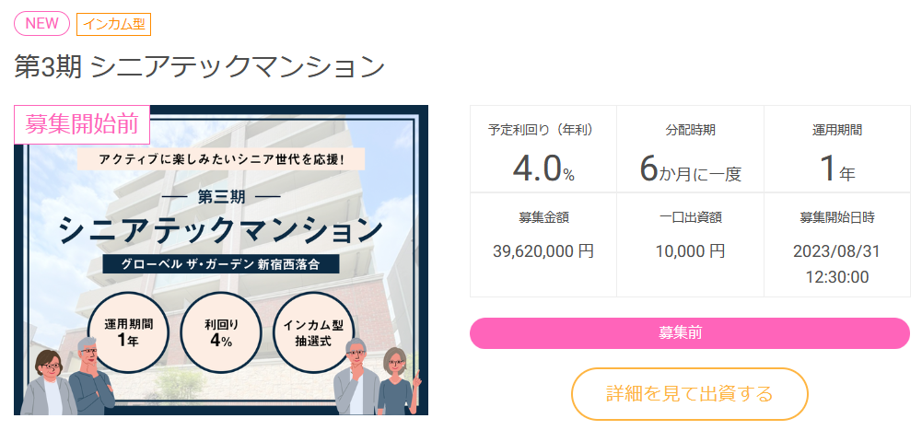Select the 運用期間 1年 table cell
The width and height of the screenshot is (922, 430).
tap(836, 149)
